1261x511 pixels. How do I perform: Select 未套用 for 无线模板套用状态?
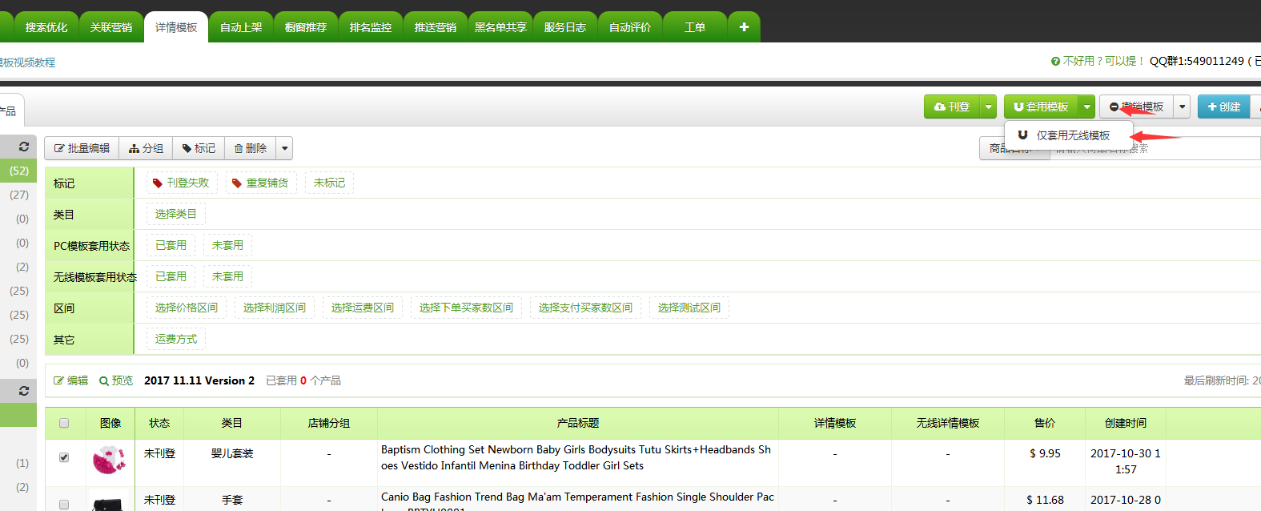[227, 276]
